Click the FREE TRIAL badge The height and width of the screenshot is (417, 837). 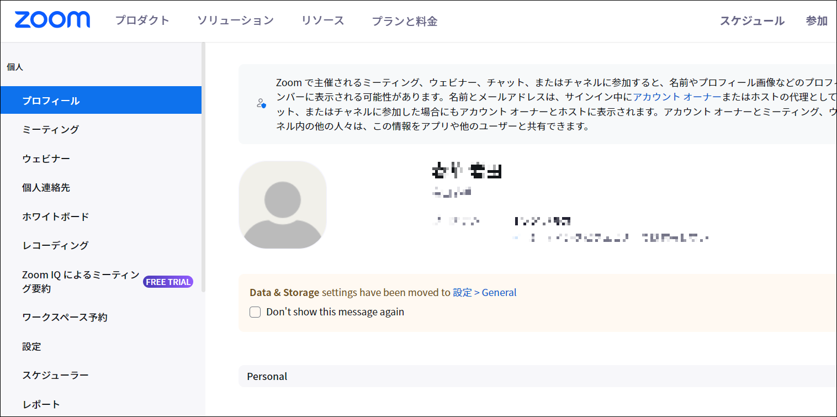point(168,282)
